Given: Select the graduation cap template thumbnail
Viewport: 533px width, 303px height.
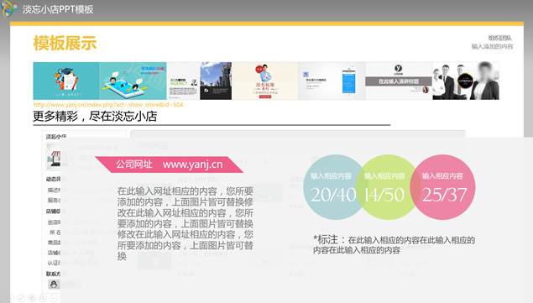Looking at the screenshot, I should click(x=66, y=81).
